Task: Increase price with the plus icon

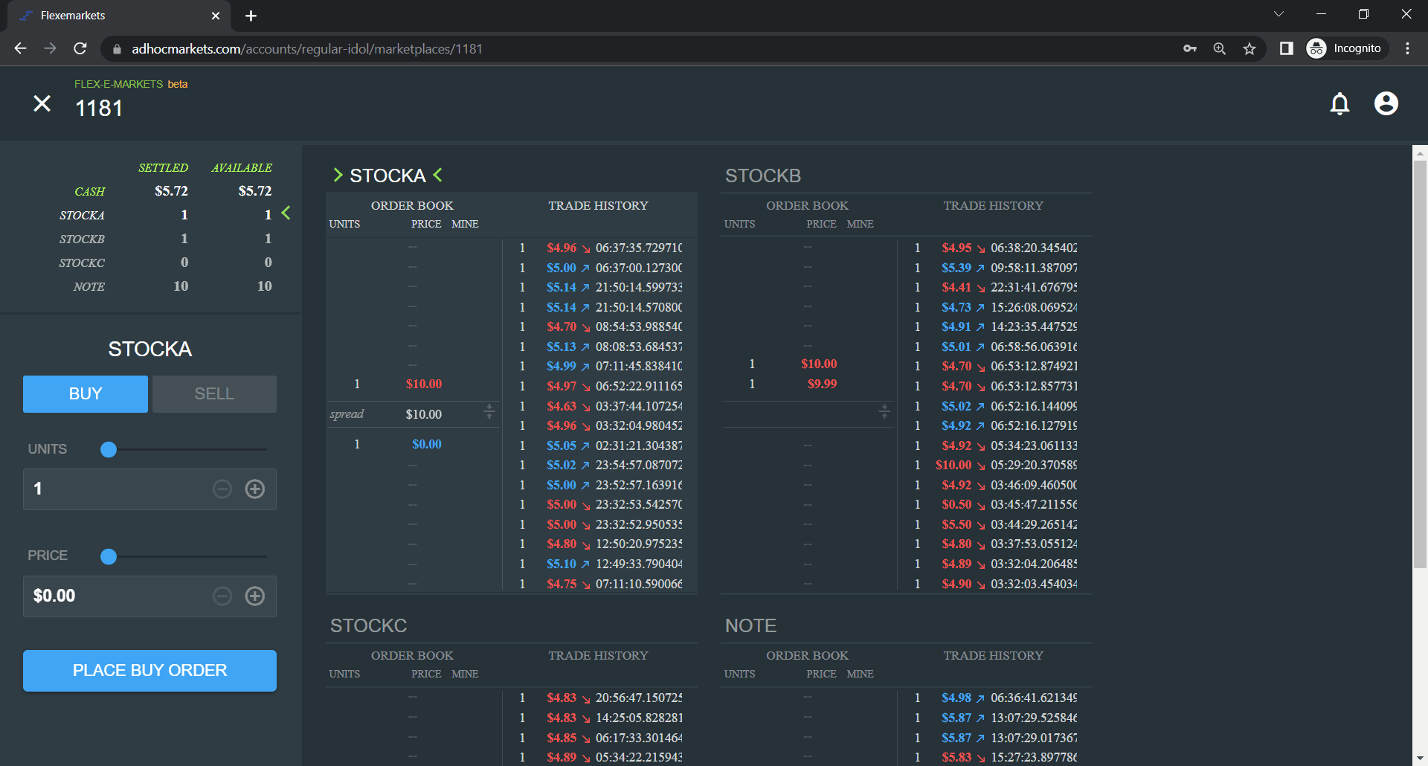Action: 255,596
